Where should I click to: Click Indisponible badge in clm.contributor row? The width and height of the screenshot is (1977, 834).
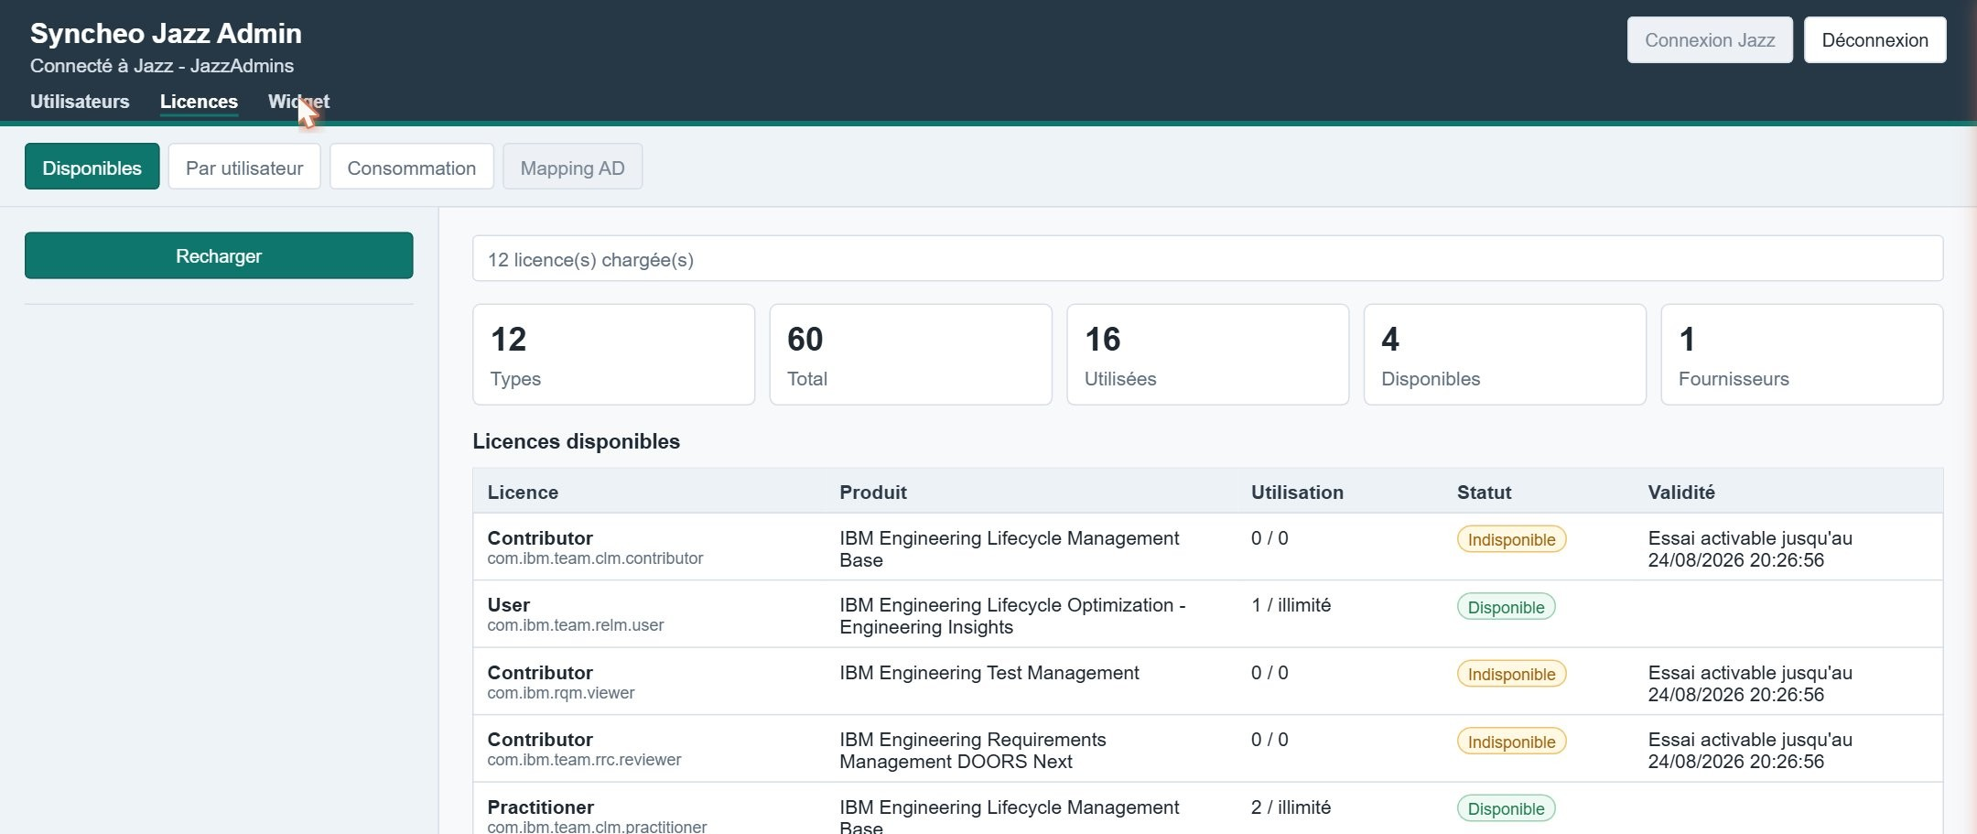[x=1511, y=539]
